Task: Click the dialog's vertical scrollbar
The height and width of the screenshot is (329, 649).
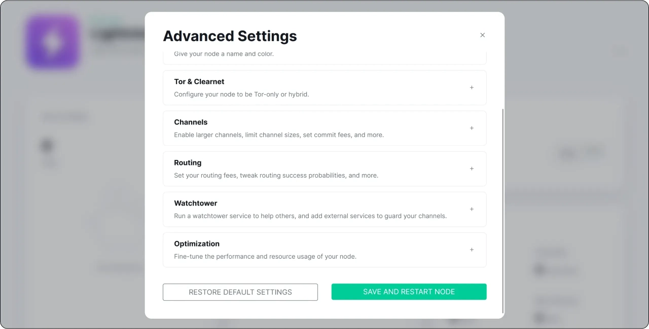Action: click(502, 210)
